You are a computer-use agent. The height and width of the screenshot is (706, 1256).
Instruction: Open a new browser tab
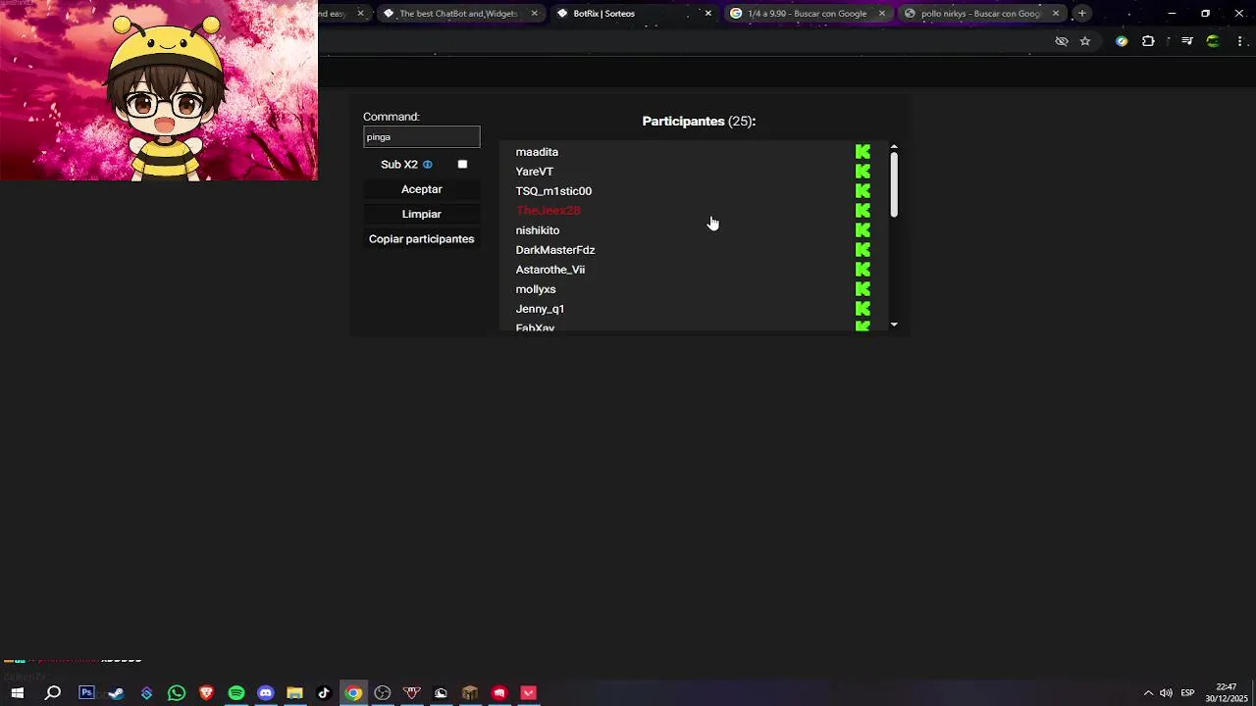(1082, 14)
